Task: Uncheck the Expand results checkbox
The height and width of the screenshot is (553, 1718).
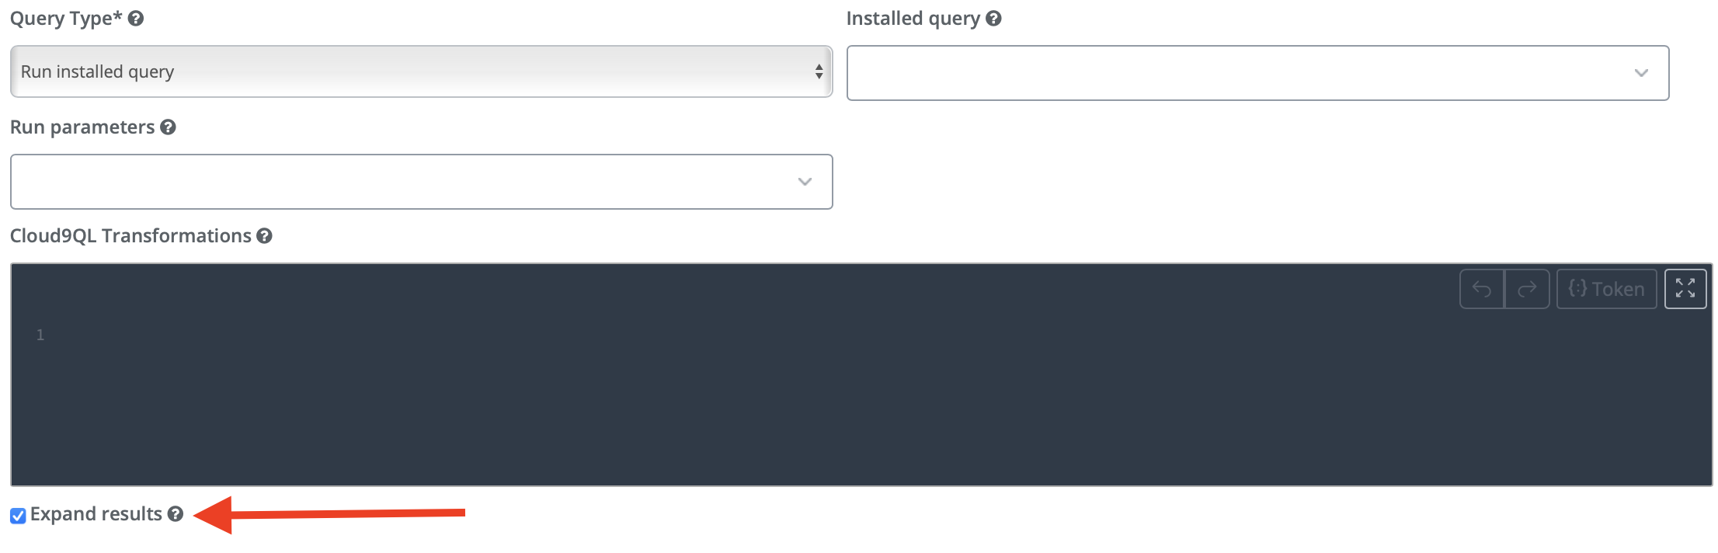Action: coord(18,516)
